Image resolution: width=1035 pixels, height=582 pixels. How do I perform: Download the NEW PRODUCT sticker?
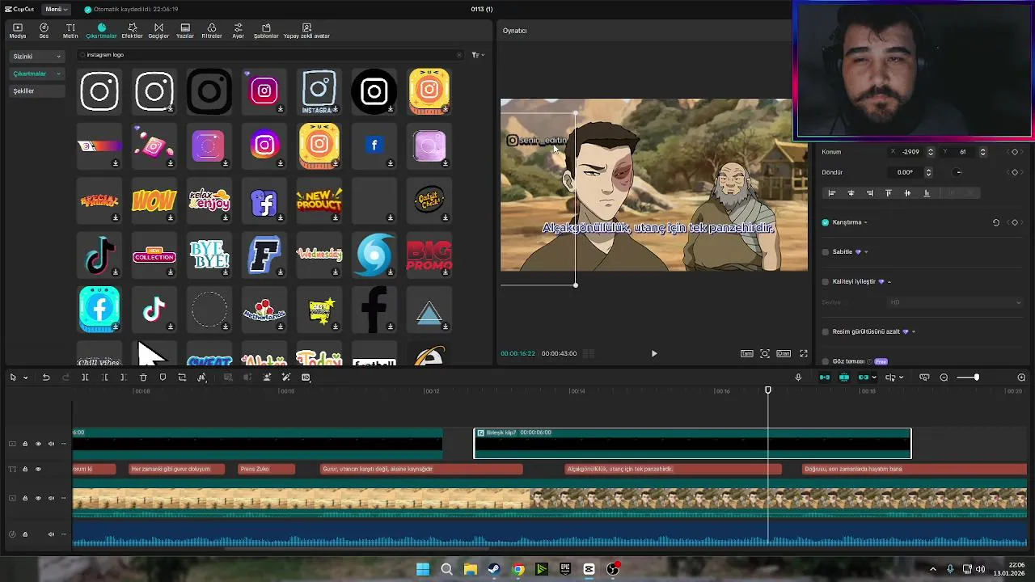pyautogui.click(x=336, y=217)
